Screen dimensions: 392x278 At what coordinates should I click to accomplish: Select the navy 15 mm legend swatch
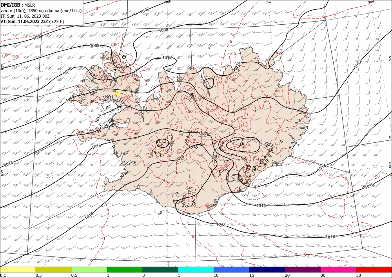click(267, 269)
